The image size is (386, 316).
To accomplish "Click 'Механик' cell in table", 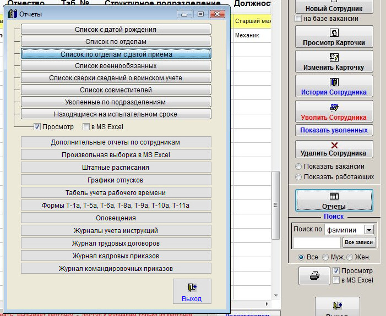I will tap(252, 35).
